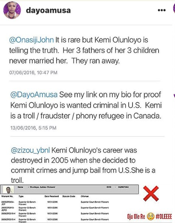The height and width of the screenshot is (223, 175).
Task: Click the partial avatar at top right edge
Action: [174, 8]
